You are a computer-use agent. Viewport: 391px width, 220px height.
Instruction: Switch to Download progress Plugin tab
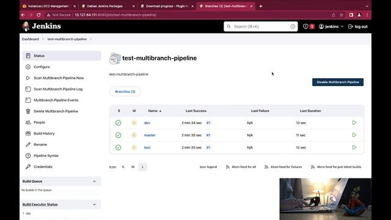[x=167, y=6]
